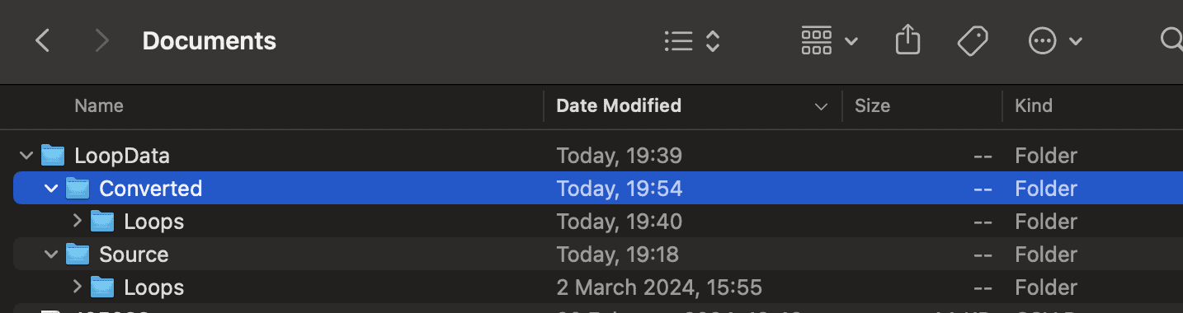Select the Source folder row

[598, 255]
